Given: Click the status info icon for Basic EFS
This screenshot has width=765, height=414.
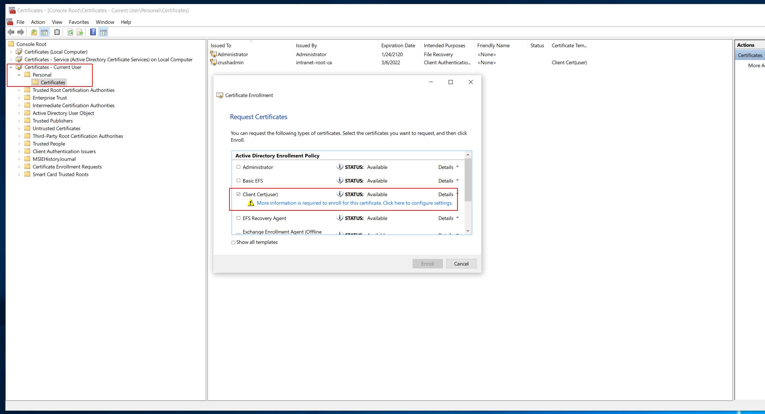Looking at the screenshot, I should [340, 180].
